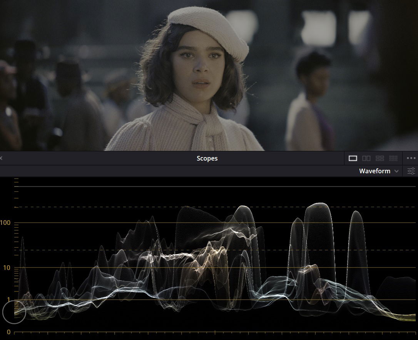Screen dimensions: 418x340
Task: Open Waveform scope settings sliders icon
Action: [x=411, y=171]
